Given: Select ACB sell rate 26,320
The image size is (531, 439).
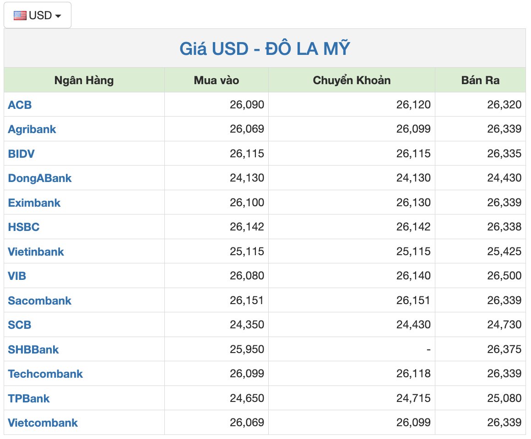Looking at the screenshot, I should [x=504, y=105].
